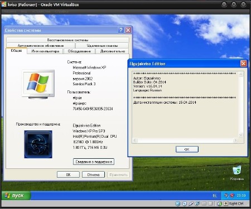
Task: Click the blue question mark help button in Свойства системы
Action: [x=121, y=30]
